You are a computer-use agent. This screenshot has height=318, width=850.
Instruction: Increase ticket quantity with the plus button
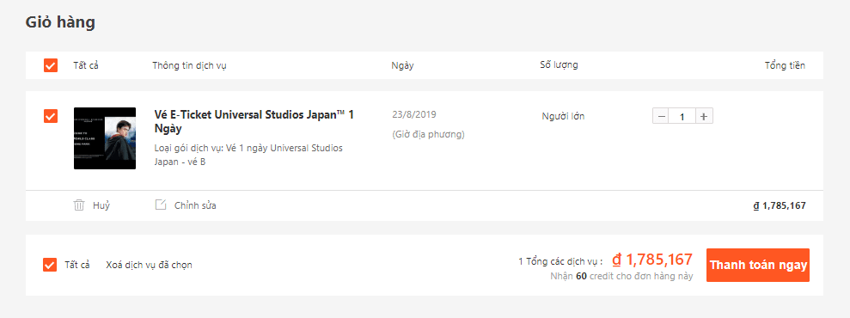tap(704, 116)
